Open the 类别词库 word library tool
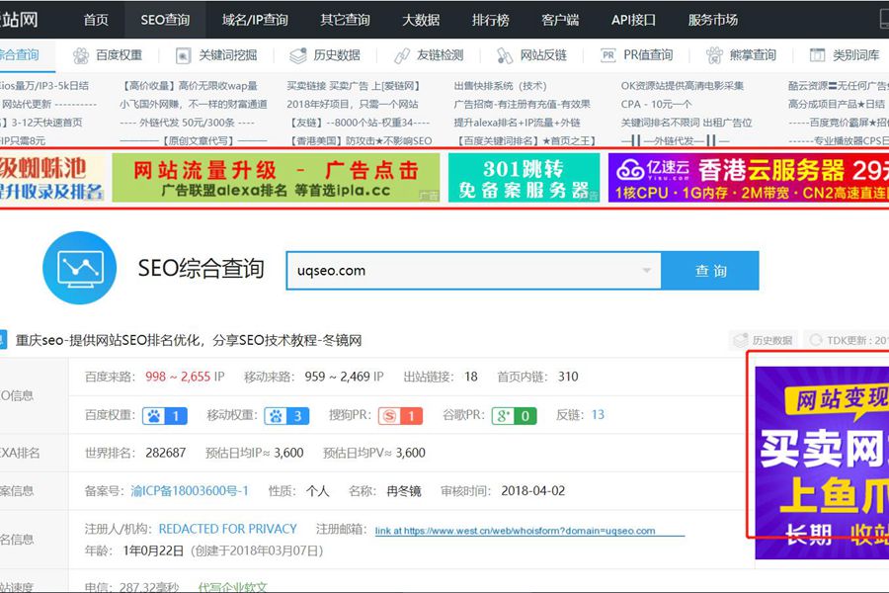The height and width of the screenshot is (593, 889). click(x=847, y=54)
